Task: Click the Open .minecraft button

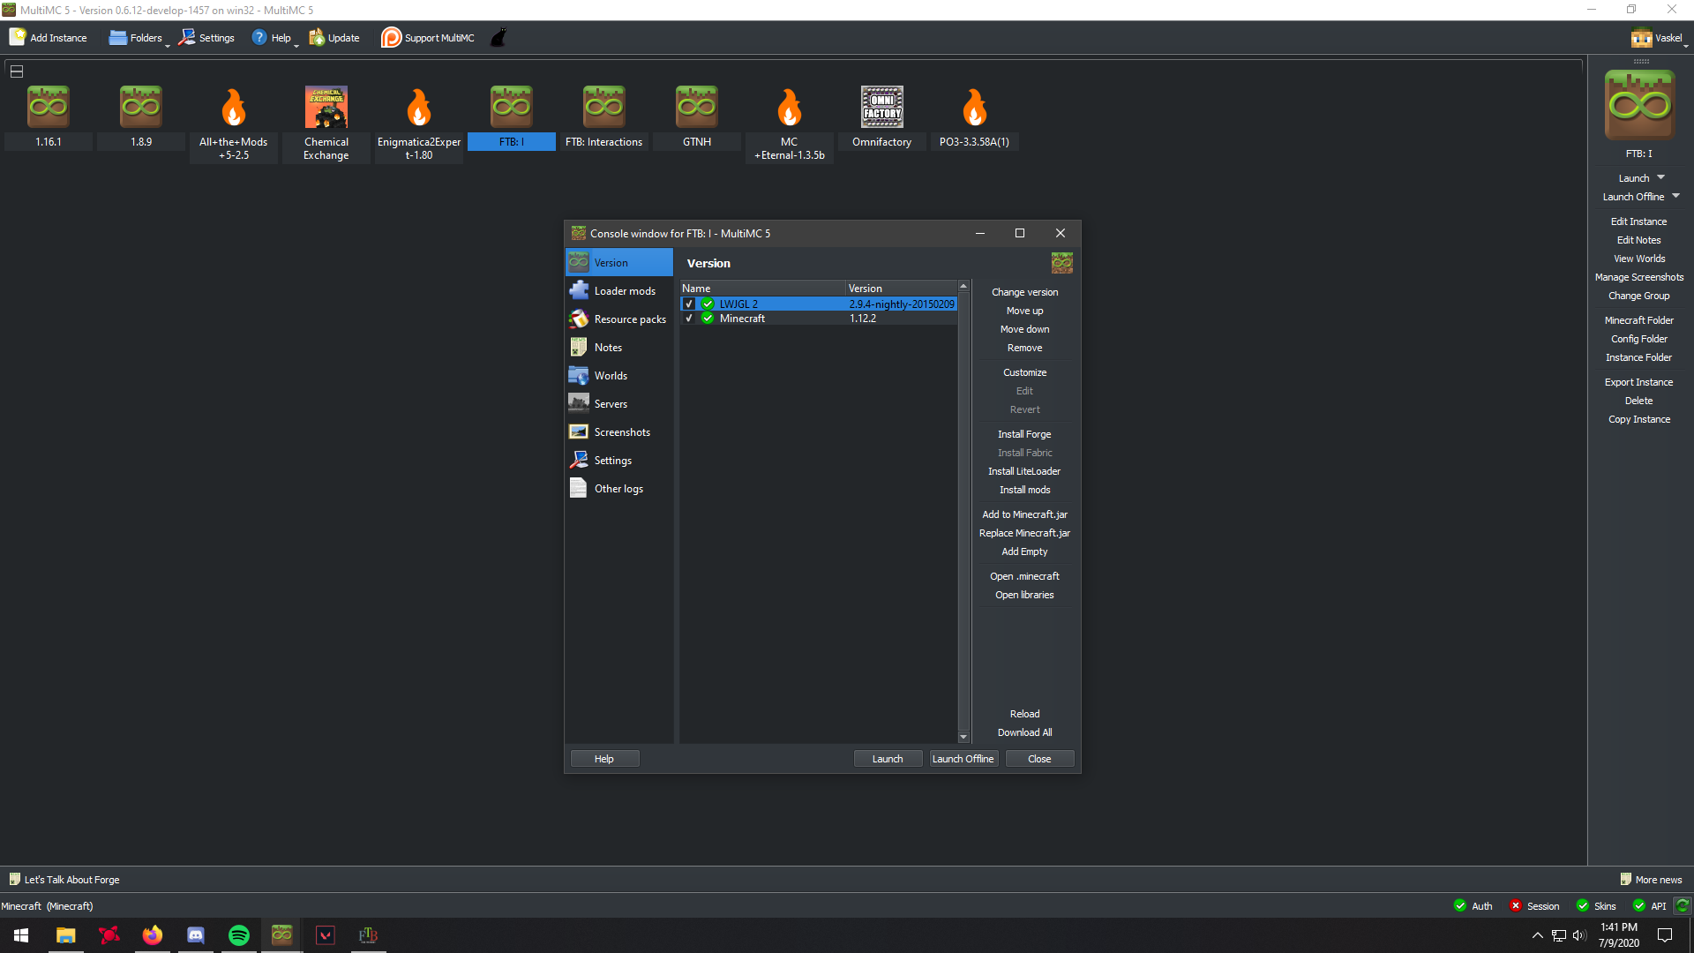Action: coord(1024,575)
